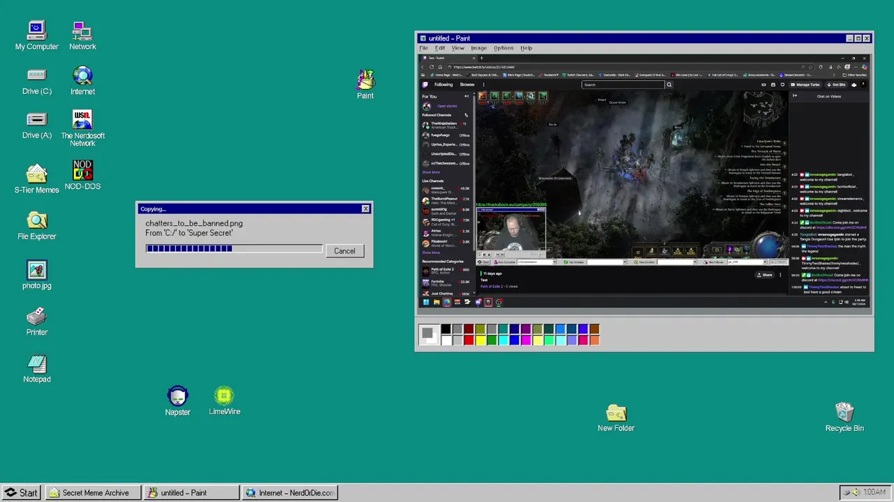Minimize the Paint window
Image resolution: width=894 pixels, height=502 pixels.
pyautogui.click(x=850, y=38)
